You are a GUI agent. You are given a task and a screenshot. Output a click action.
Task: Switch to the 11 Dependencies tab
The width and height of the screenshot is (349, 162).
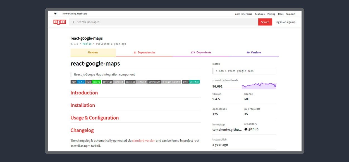(x=144, y=53)
